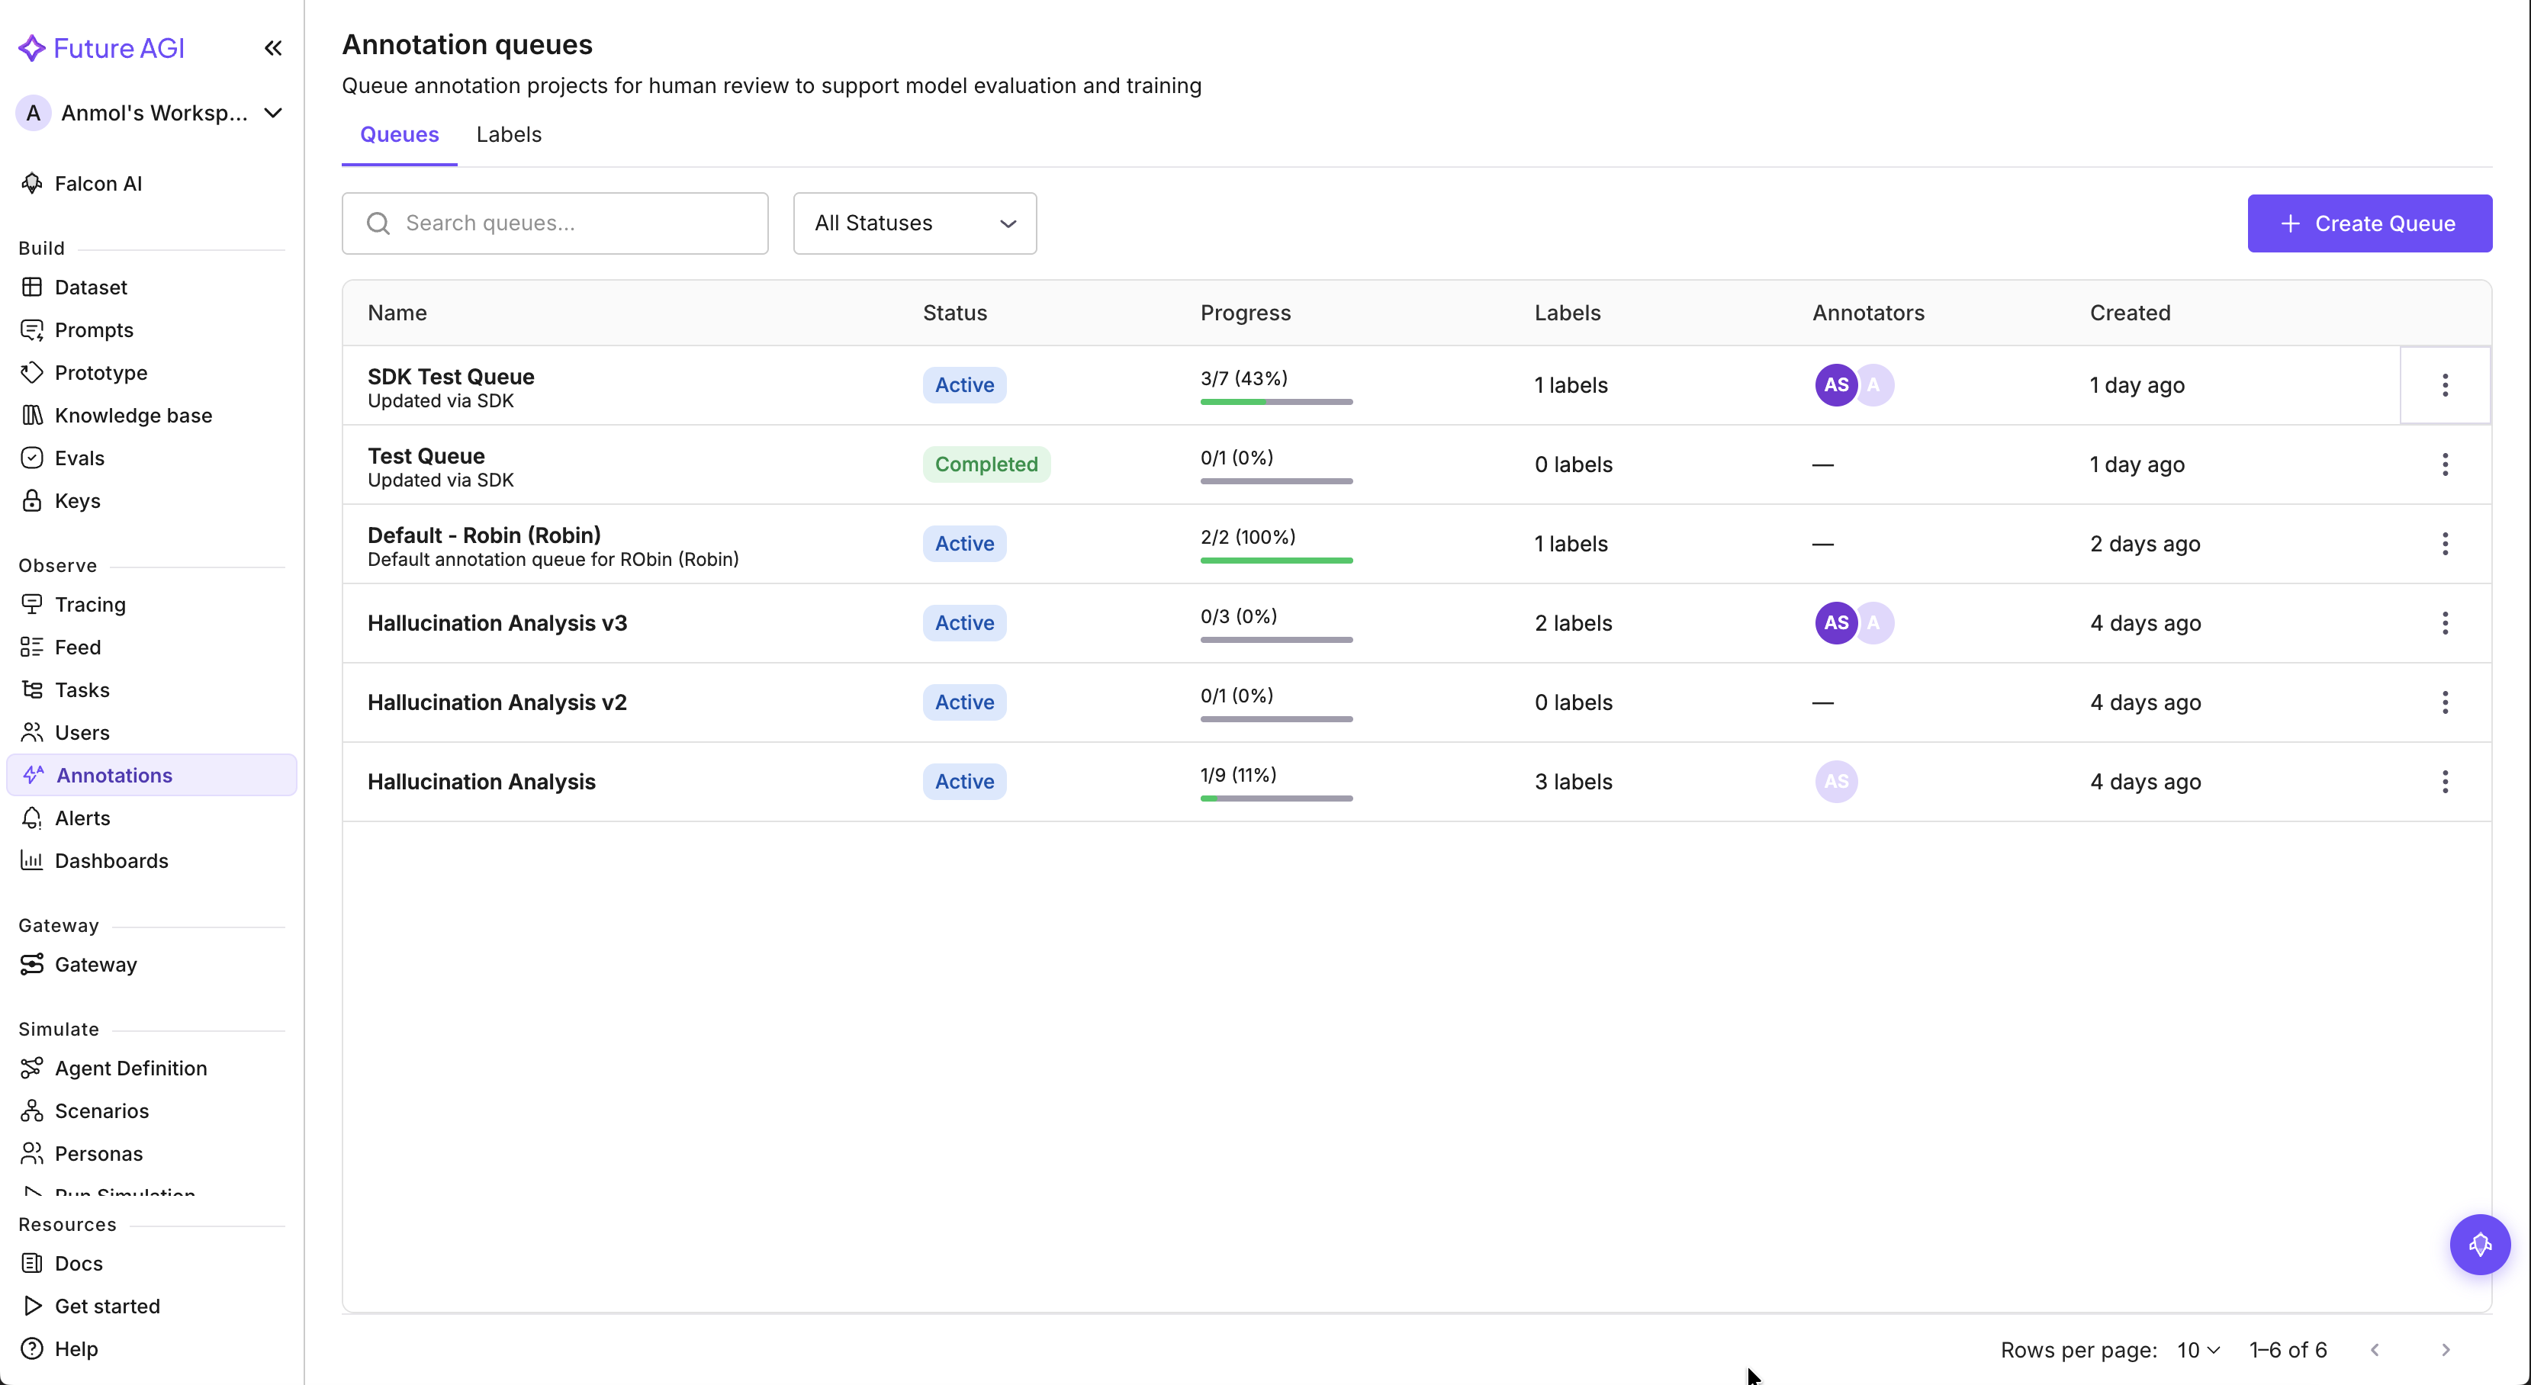This screenshot has width=2531, height=1385.
Task: Switch to the Labels tab
Action: pyautogui.click(x=508, y=134)
